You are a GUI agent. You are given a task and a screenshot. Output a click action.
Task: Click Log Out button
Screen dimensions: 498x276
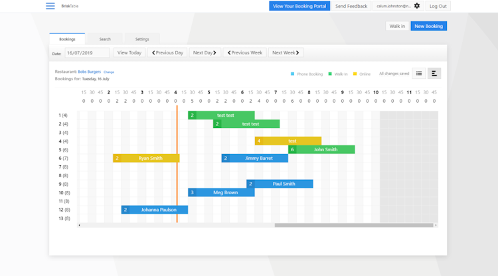click(x=438, y=6)
